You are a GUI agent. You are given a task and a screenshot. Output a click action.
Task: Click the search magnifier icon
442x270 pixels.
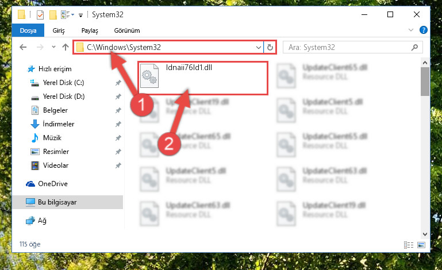(x=414, y=47)
